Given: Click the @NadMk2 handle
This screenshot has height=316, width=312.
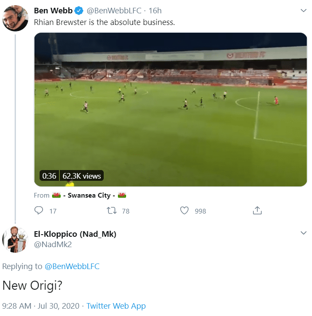Looking at the screenshot, I should coord(53,245).
